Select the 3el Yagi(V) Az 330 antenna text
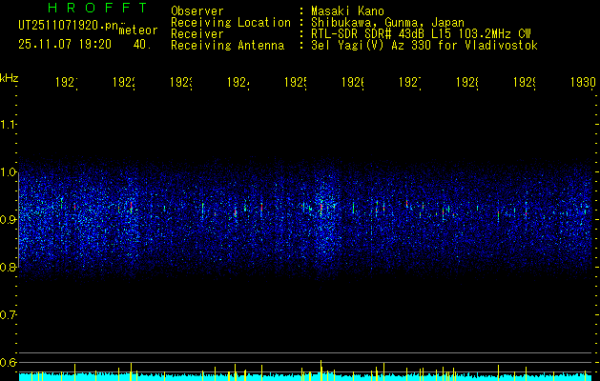Viewport: 600px width, 381px height. tap(424, 46)
